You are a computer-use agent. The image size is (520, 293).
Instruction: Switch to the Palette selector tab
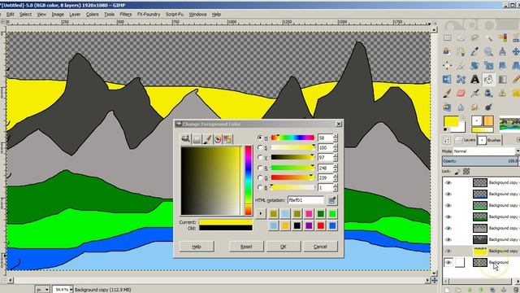click(x=227, y=139)
